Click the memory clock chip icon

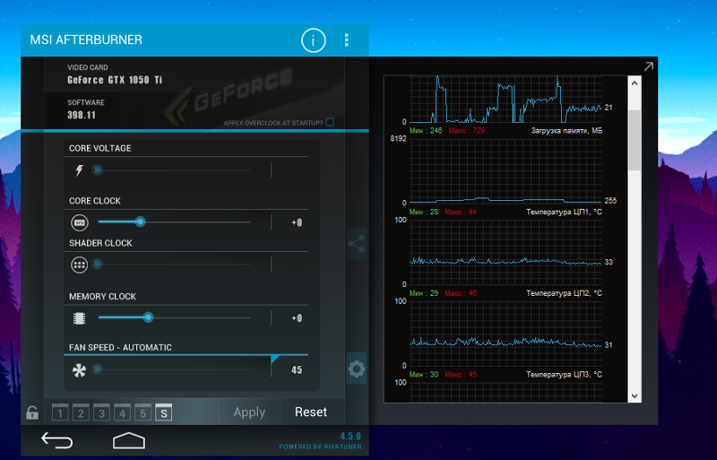pos(80,318)
